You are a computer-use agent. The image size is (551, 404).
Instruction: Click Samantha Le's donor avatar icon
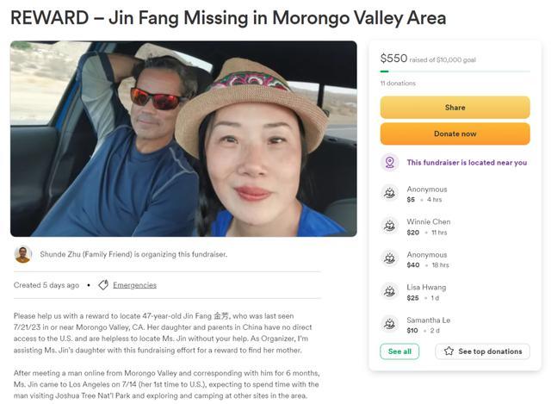click(x=390, y=325)
